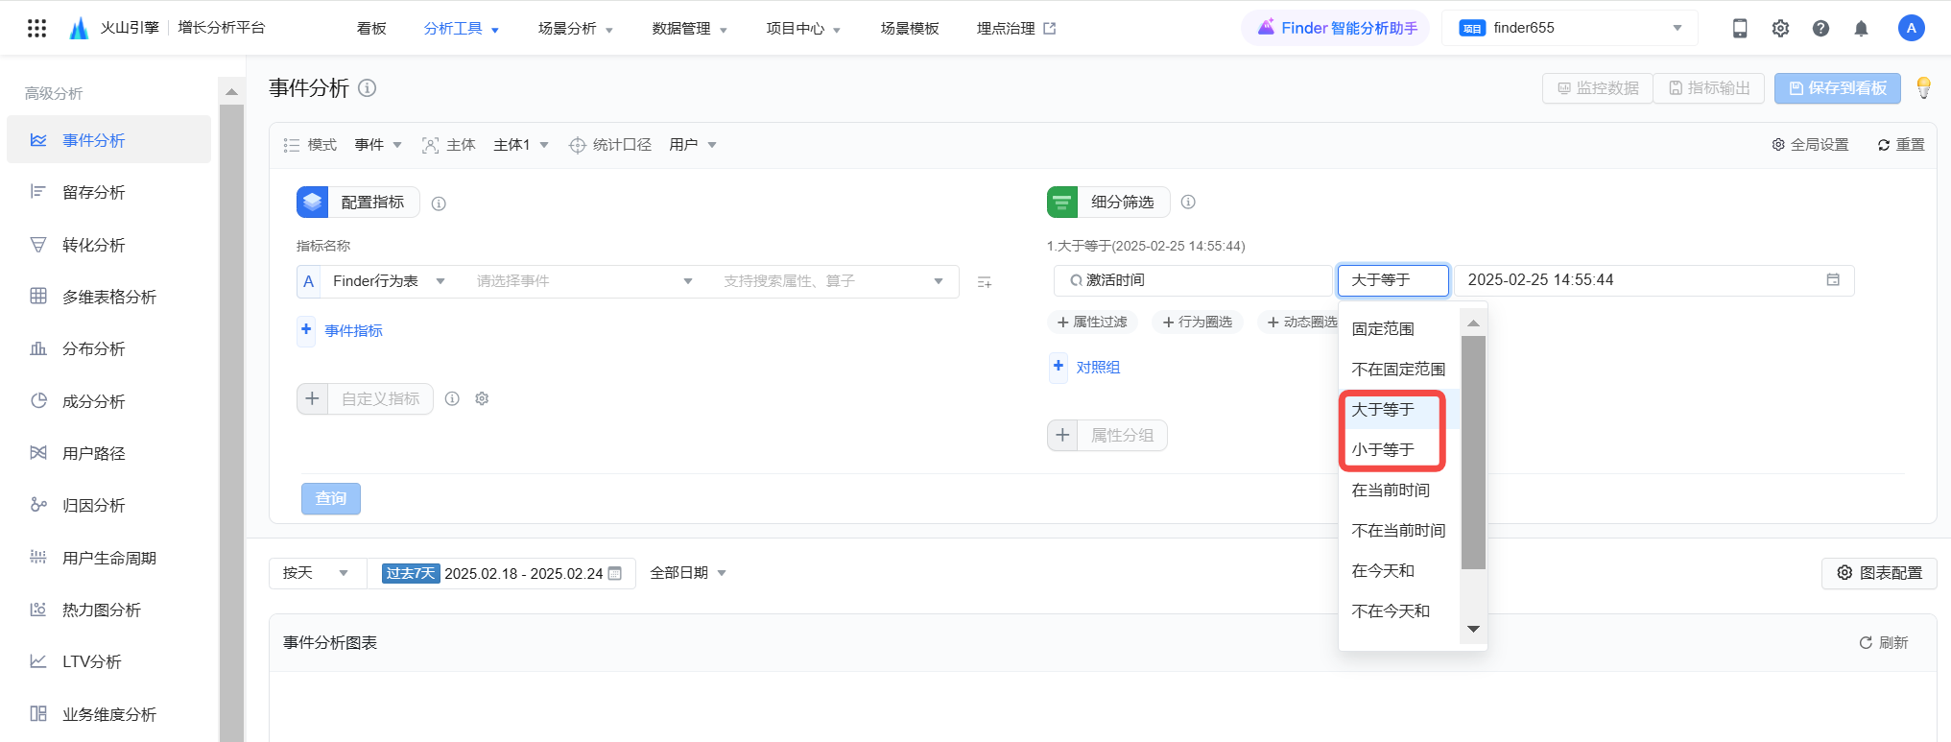Click info icon beside 细分筛选
The height and width of the screenshot is (742, 1951).
click(1188, 202)
